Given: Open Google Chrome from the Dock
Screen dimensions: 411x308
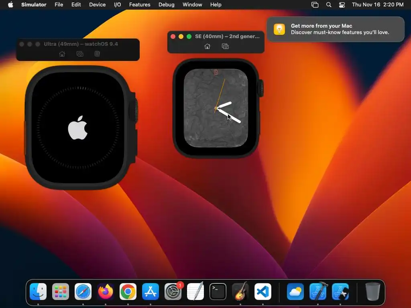Looking at the screenshot, I should (x=128, y=292).
